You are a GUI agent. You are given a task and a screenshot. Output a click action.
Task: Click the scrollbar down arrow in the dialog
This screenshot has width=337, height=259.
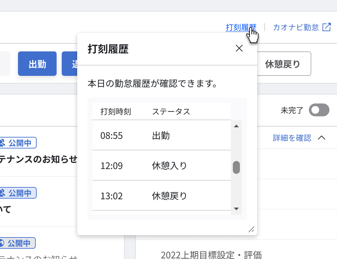[236, 209]
